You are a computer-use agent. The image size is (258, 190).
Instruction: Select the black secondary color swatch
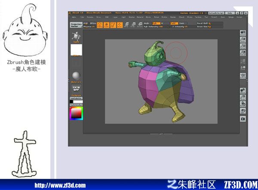(71, 101)
